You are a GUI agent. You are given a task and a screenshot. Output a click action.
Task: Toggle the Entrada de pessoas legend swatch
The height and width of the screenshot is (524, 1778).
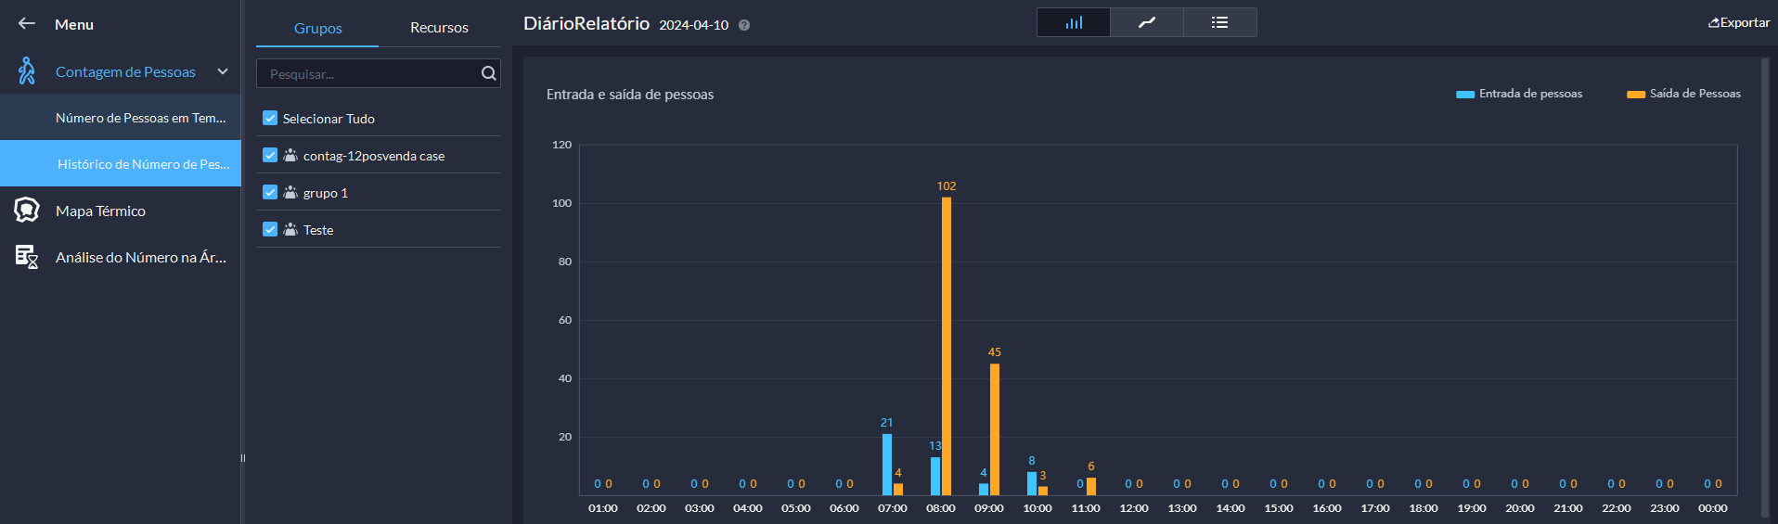(1465, 94)
